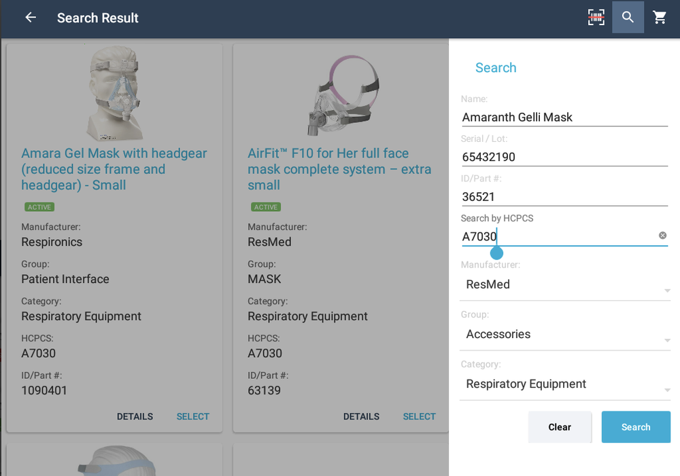Click the back arrow on title bar
Viewport: 680px width, 476px height.
(30, 18)
